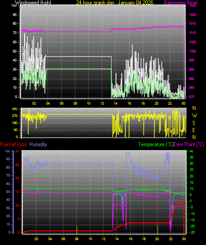Click yellow dotted marker at hour 08
This screenshot has height=245, width=206.
(77, 230)
